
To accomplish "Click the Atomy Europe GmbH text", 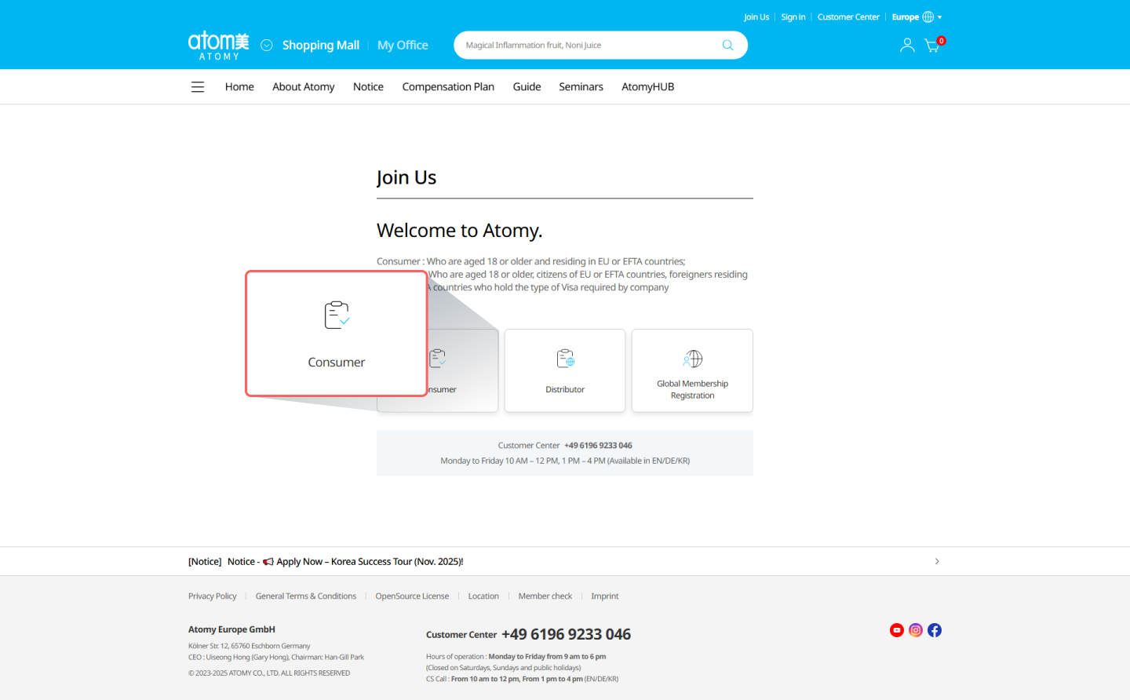I will [x=231, y=629].
